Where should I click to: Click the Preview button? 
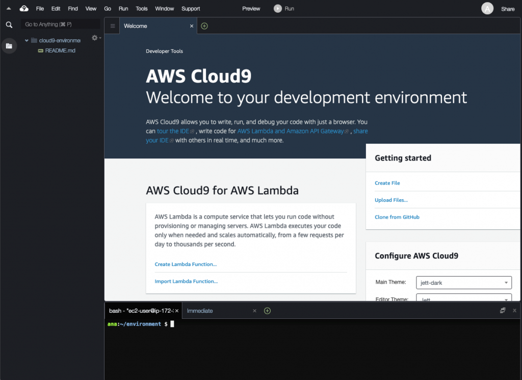[x=251, y=9]
